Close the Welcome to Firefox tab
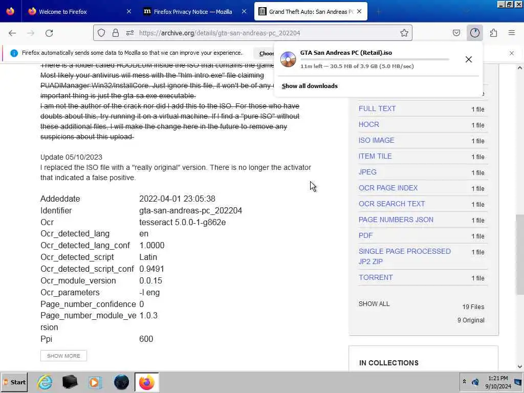 [128, 11]
